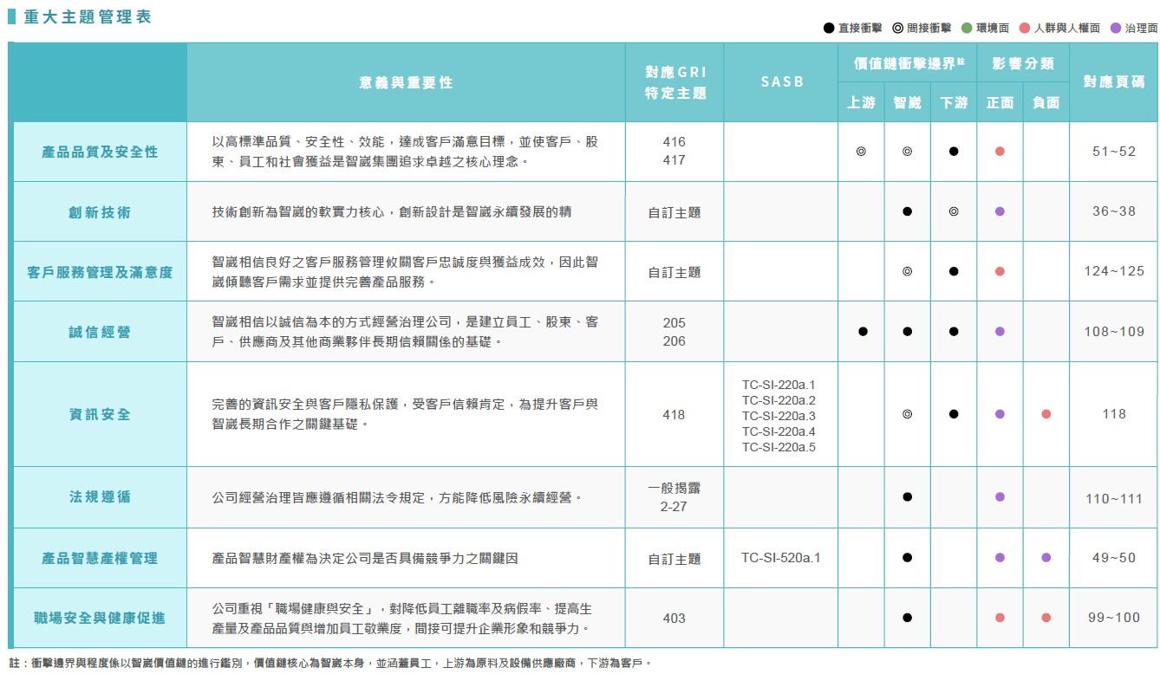Click the 一般揭露 2-27 GRI cell

pos(674,497)
